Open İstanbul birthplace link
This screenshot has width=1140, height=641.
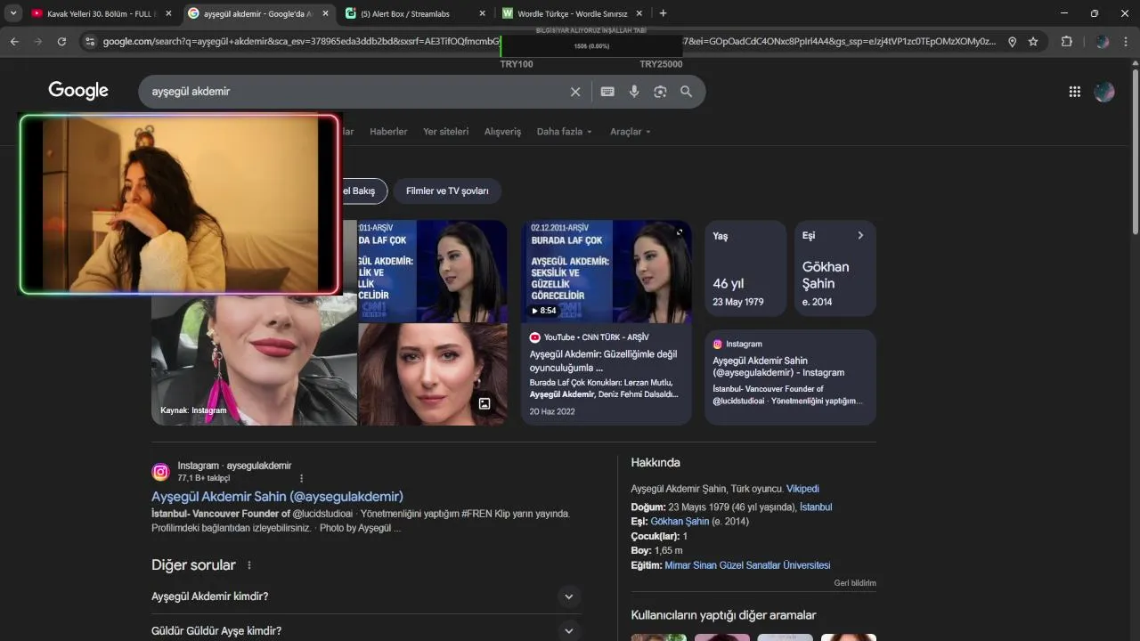(816, 507)
